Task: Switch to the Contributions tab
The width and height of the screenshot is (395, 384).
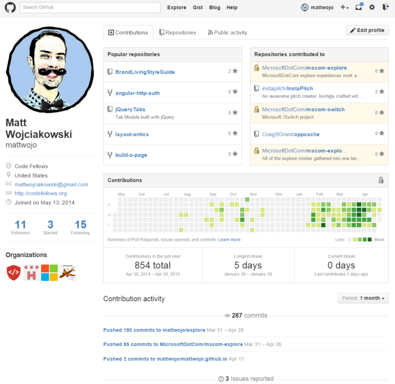Action: click(x=128, y=32)
